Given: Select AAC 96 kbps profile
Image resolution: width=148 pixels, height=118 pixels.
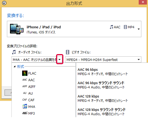Looking at the screenshot, I should click(x=103, y=72).
